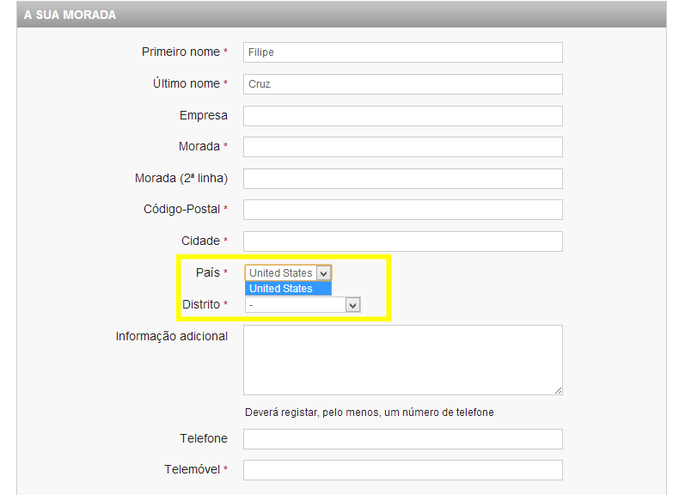
Task: Click the Código-Postal input field
Action: [x=403, y=210]
